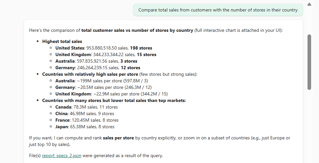319x163 pixels.
Task: Click the vertical scrollbar thumb
Action: [x=309, y=62]
